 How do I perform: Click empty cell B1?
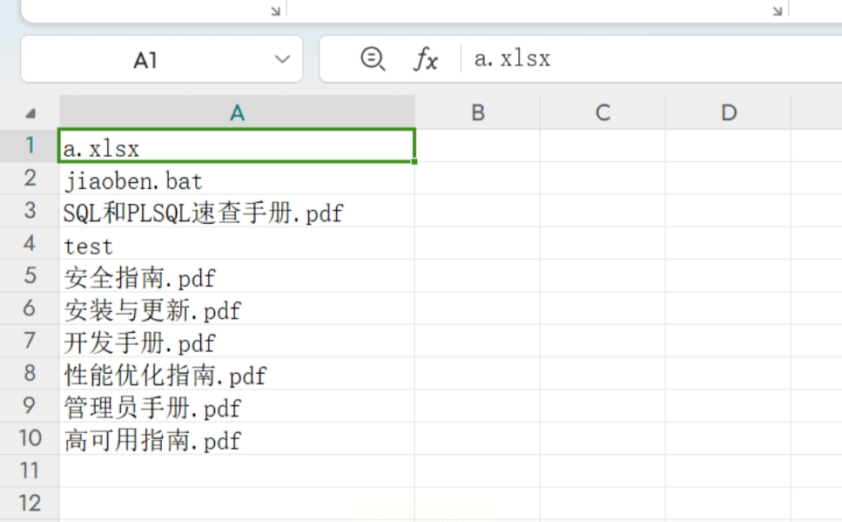[477, 146]
